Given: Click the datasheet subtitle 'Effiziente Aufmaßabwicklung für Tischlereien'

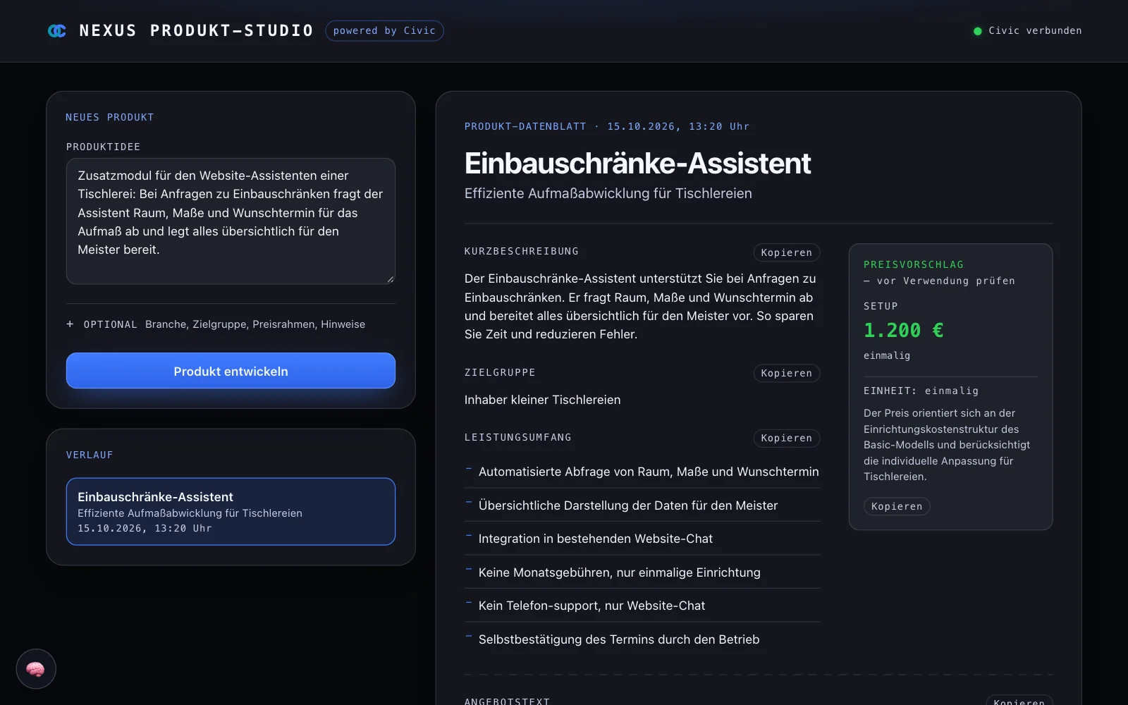Looking at the screenshot, I should pyautogui.click(x=608, y=193).
